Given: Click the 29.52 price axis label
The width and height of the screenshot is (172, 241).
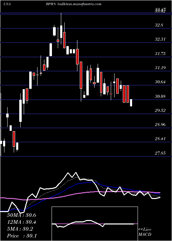Looking at the screenshot, I should 160,111.
